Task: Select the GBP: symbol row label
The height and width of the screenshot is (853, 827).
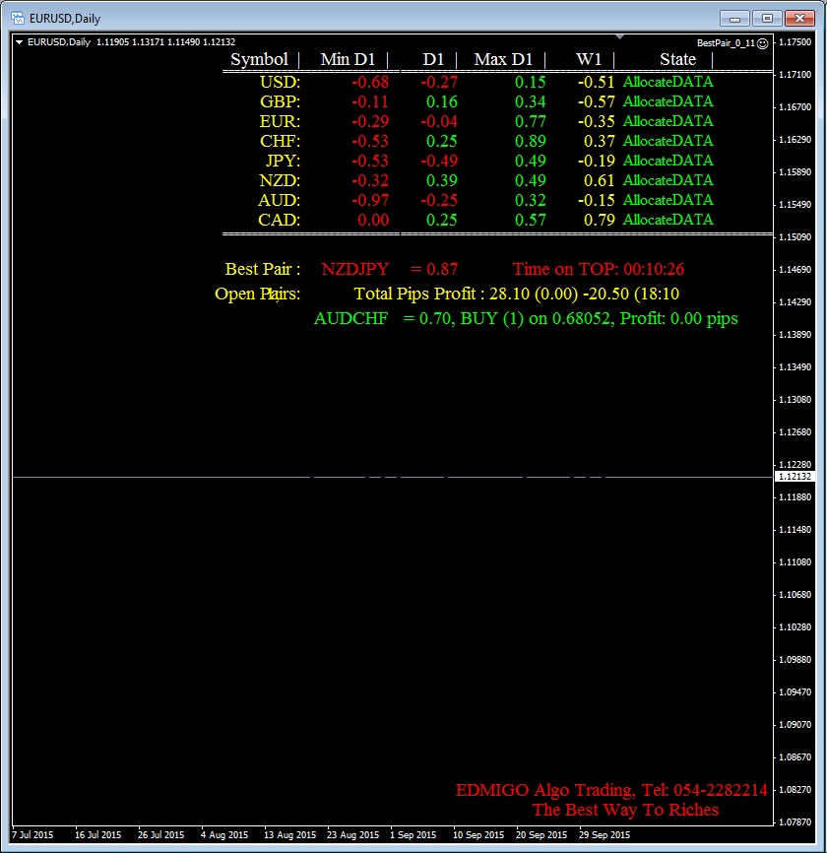Action: 280,101
